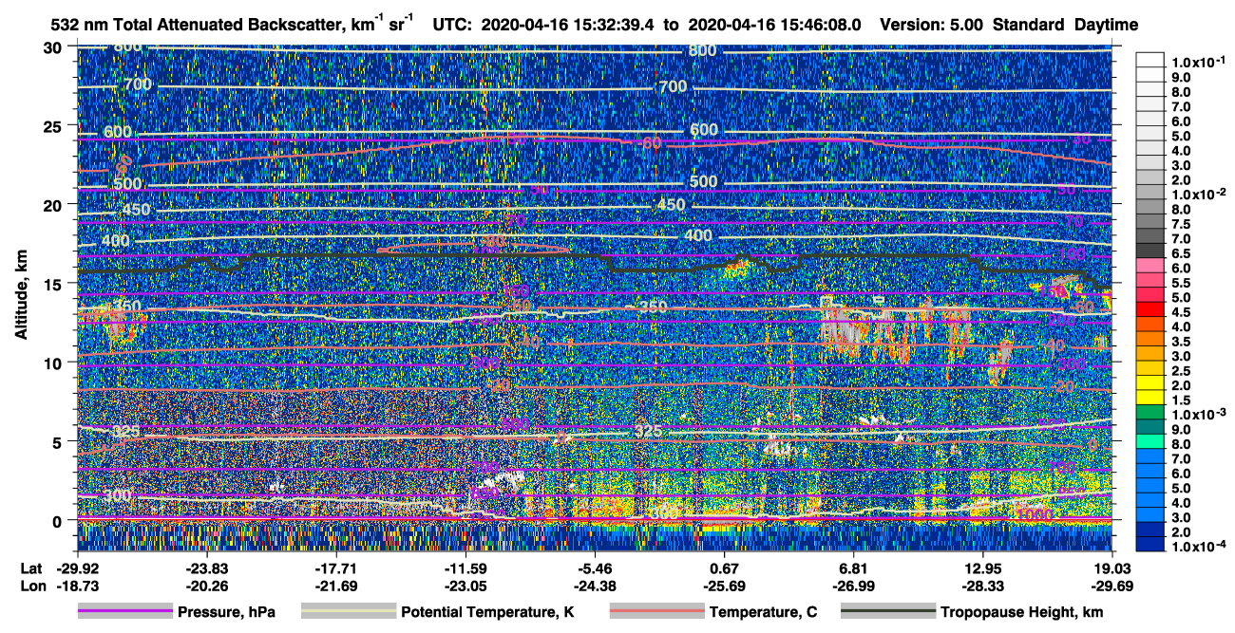Click the Temperature, C legend swatch
The height and width of the screenshot is (633, 1235).
click(x=655, y=612)
